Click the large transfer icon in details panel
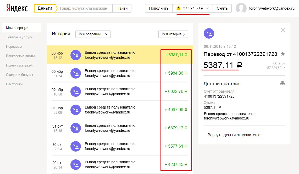The image size is (299, 174). pyautogui.click(x=209, y=33)
